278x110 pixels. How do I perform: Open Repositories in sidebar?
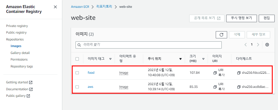coord(15,39)
